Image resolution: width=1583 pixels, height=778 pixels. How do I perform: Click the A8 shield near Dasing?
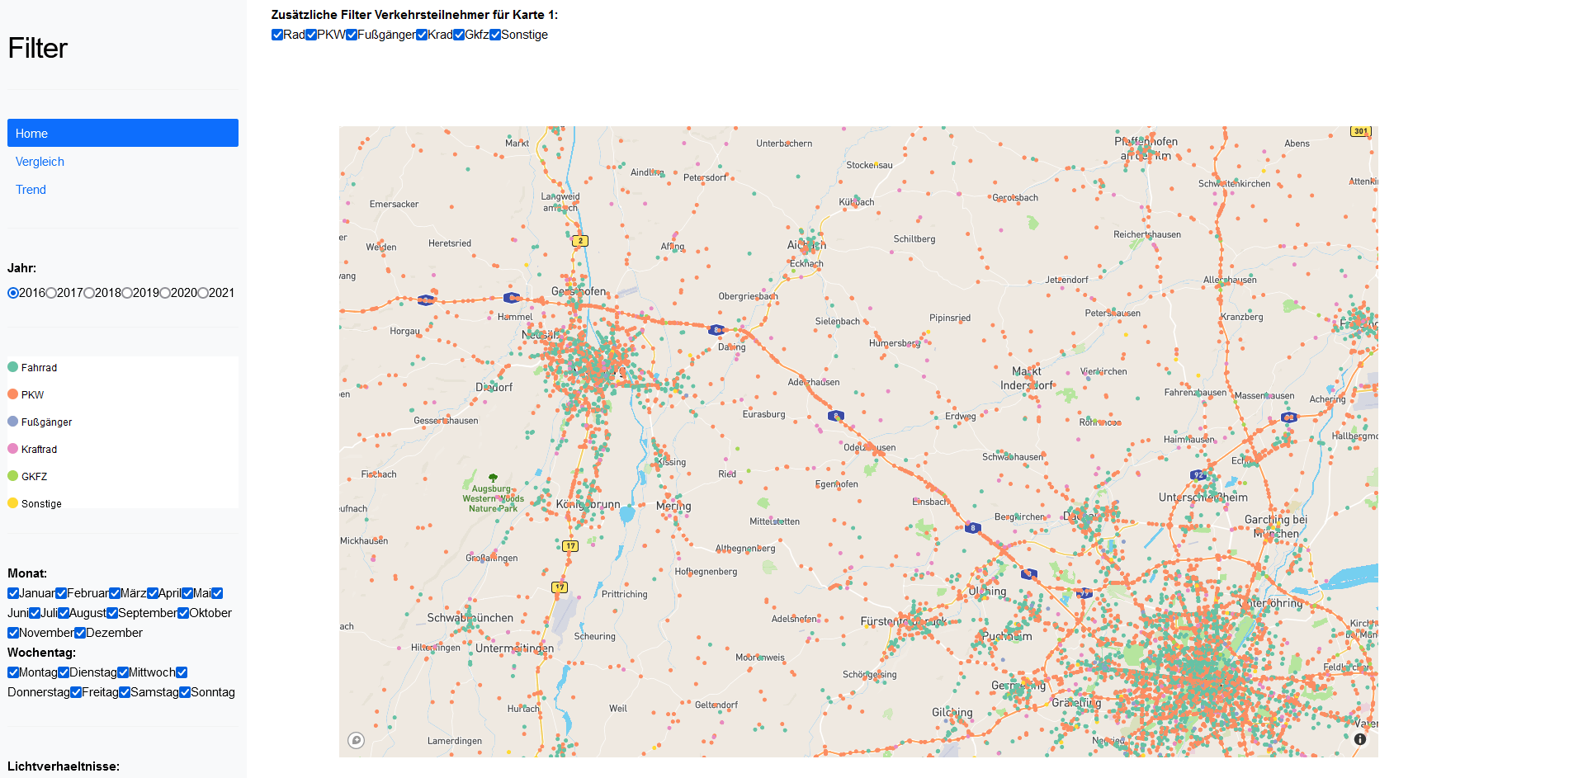coord(716,330)
